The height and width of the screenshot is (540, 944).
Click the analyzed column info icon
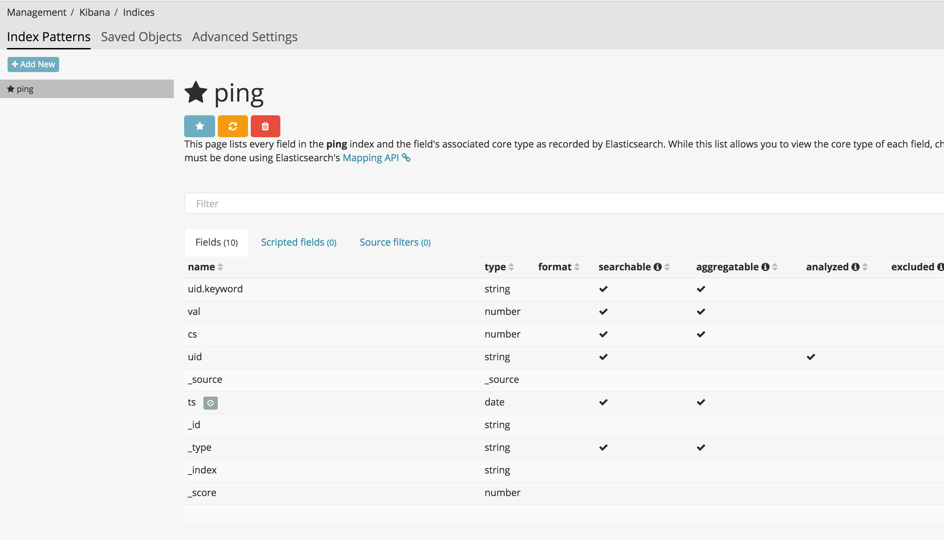(x=855, y=267)
